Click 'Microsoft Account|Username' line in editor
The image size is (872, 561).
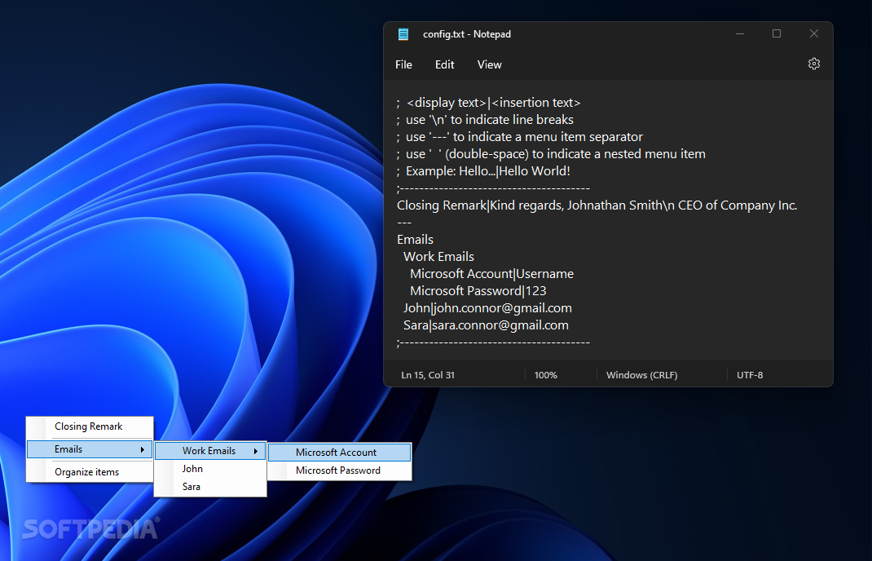491,274
